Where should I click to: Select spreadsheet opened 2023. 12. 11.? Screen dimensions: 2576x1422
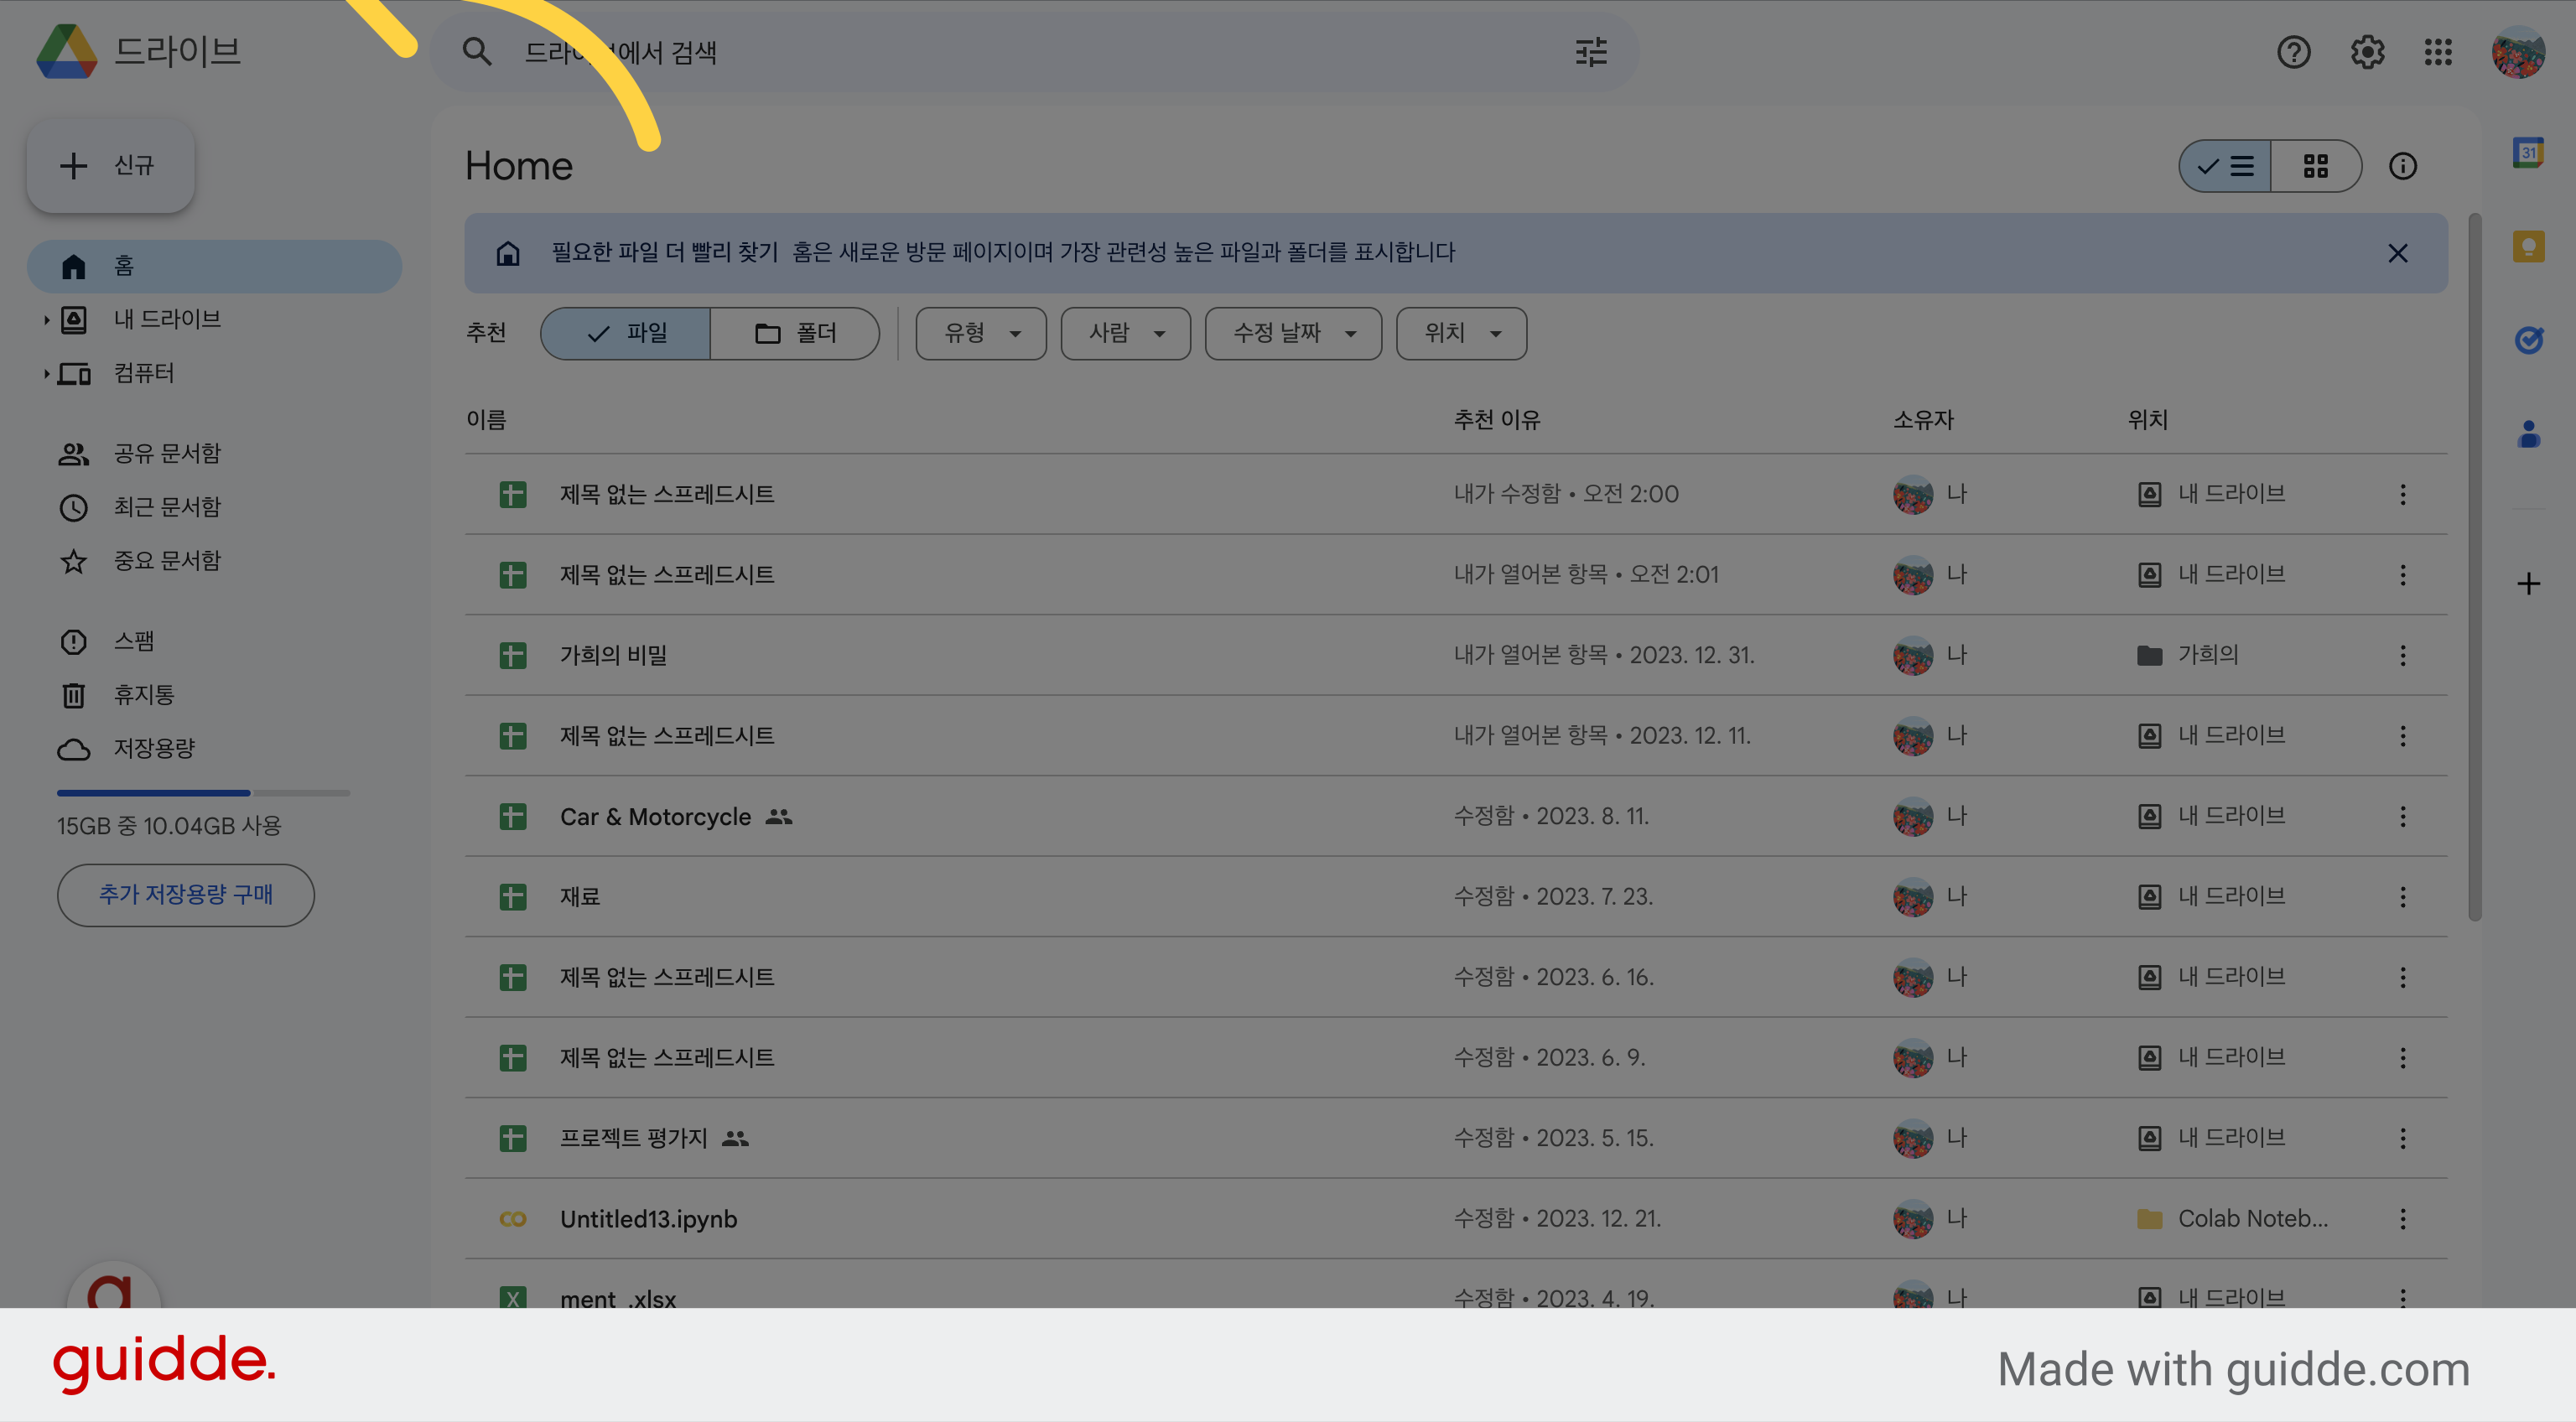click(x=1456, y=736)
